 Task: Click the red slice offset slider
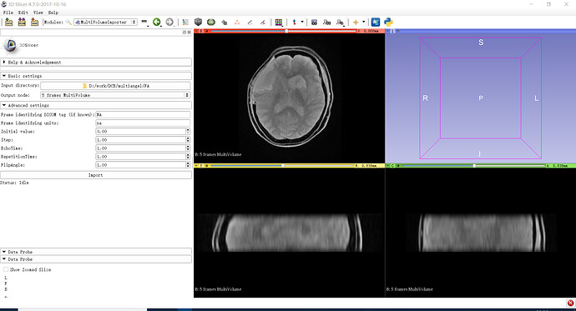pyautogui.click(x=284, y=31)
